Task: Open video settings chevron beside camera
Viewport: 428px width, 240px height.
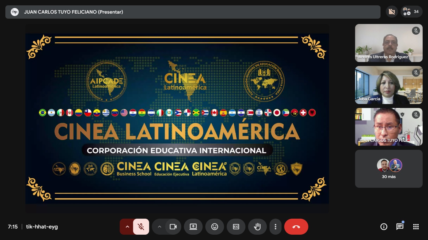Action: [x=159, y=227]
